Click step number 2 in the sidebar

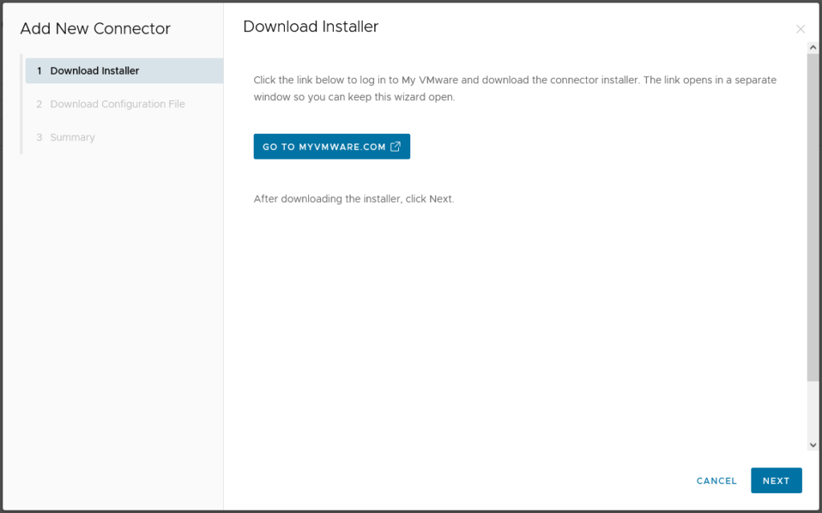39,104
